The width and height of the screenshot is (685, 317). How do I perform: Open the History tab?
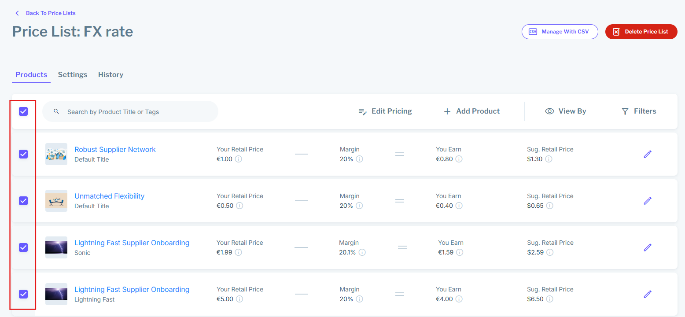pyautogui.click(x=110, y=75)
